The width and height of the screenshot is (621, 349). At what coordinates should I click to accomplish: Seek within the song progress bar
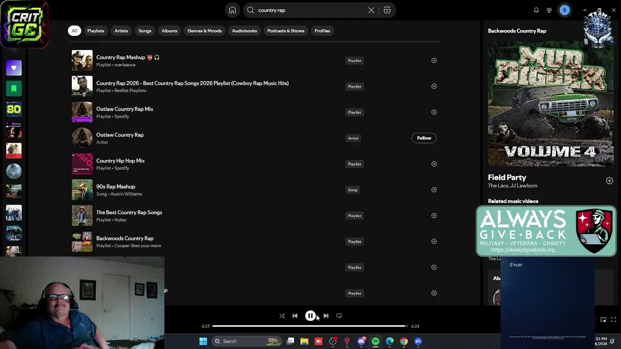tap(310, 326)
